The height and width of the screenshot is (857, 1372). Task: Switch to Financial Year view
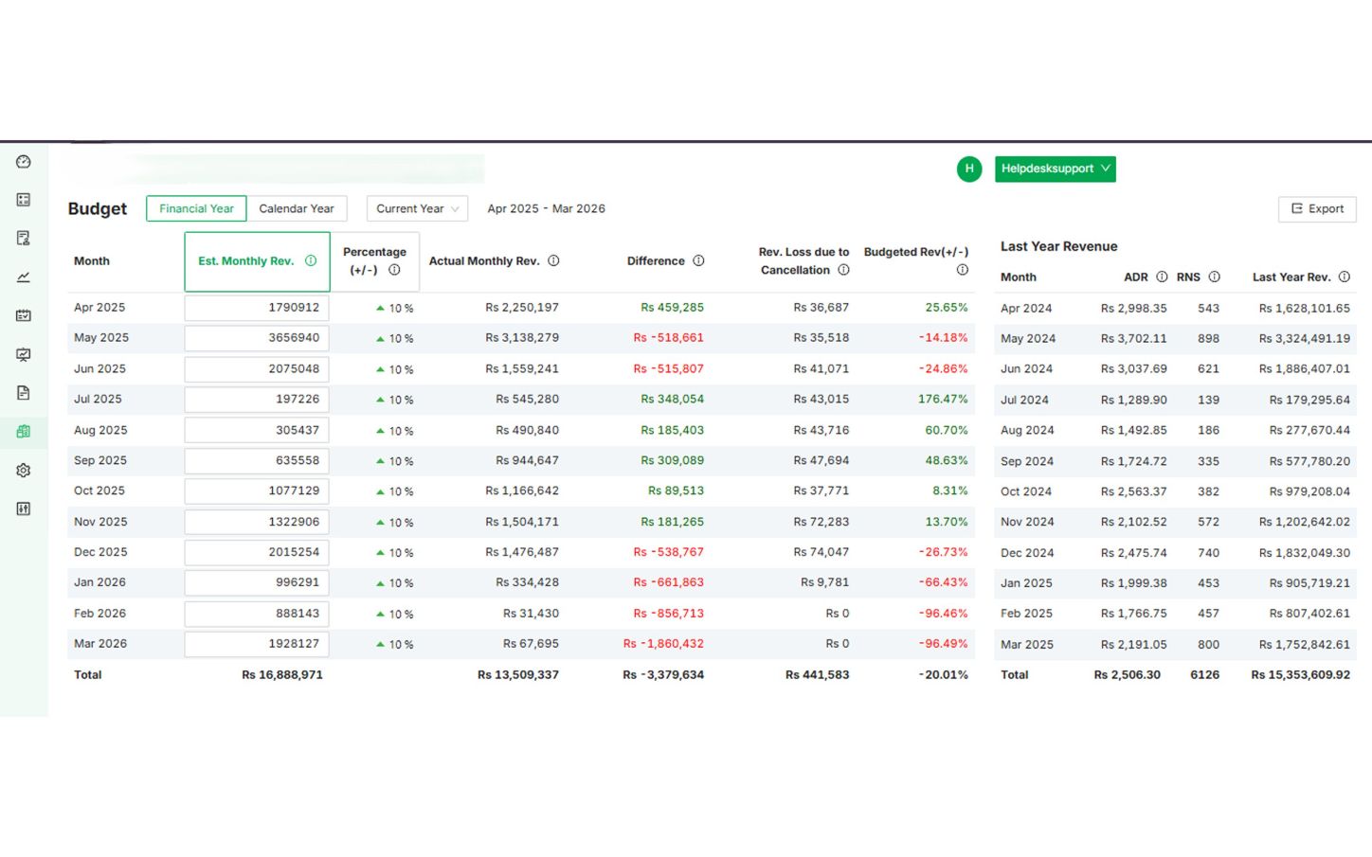tap(196, 209)
